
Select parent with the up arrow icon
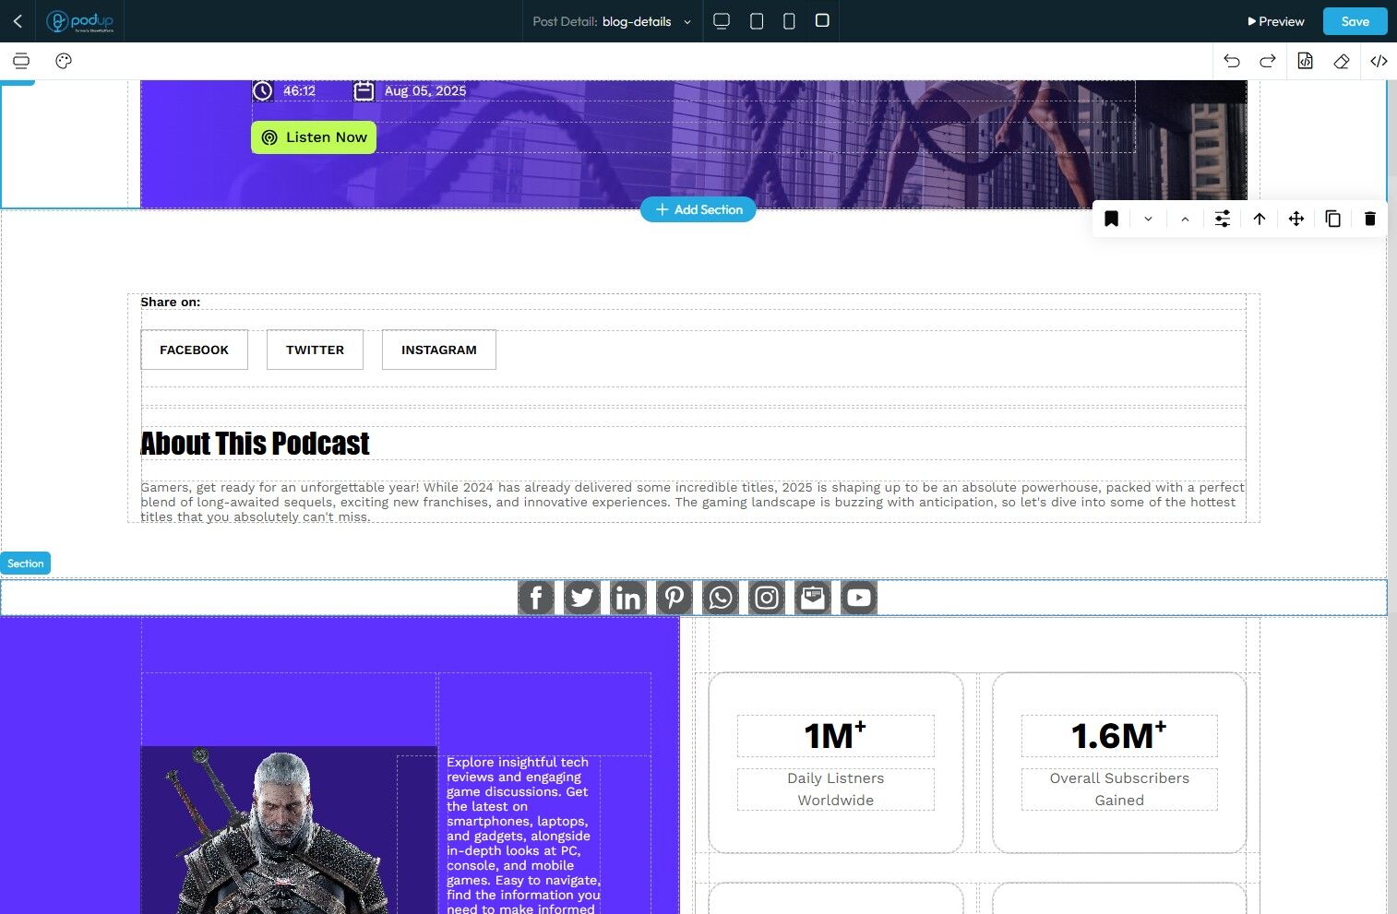point(1259,219)
